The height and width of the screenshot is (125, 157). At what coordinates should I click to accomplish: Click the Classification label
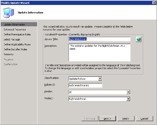tap(52, 78)
